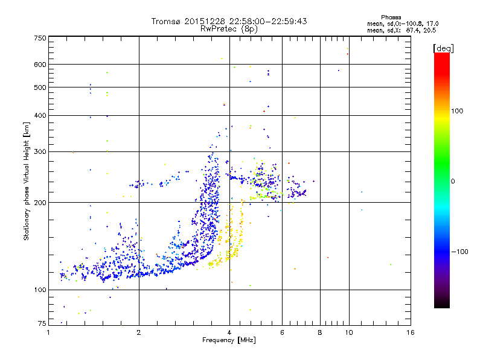This screenshot has height=362, width=483.
Task: Click the color bar label "-100"
Action: 459,252
